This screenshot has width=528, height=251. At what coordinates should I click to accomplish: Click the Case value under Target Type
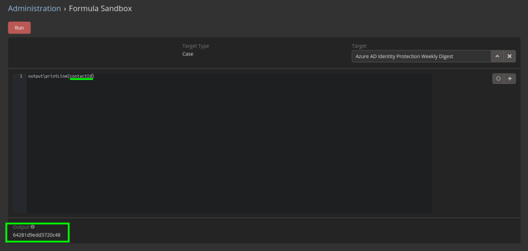point(188,54)
